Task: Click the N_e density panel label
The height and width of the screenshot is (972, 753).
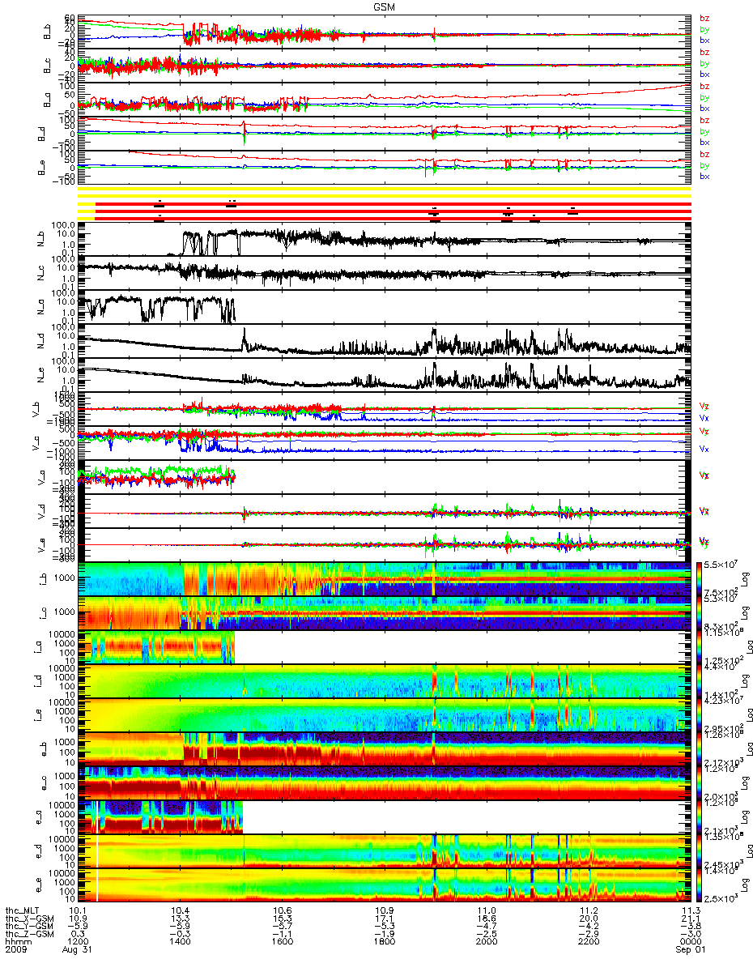Action: click(x=40, y=377)
